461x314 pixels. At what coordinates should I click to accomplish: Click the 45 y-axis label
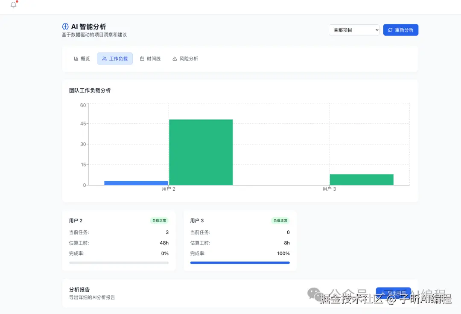tap(83, 124)
